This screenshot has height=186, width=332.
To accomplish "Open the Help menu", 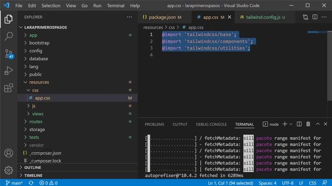I will [135, 6].
